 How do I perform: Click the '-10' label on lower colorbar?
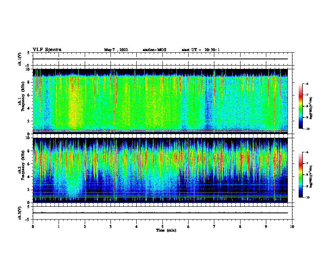tap(307, 198)
